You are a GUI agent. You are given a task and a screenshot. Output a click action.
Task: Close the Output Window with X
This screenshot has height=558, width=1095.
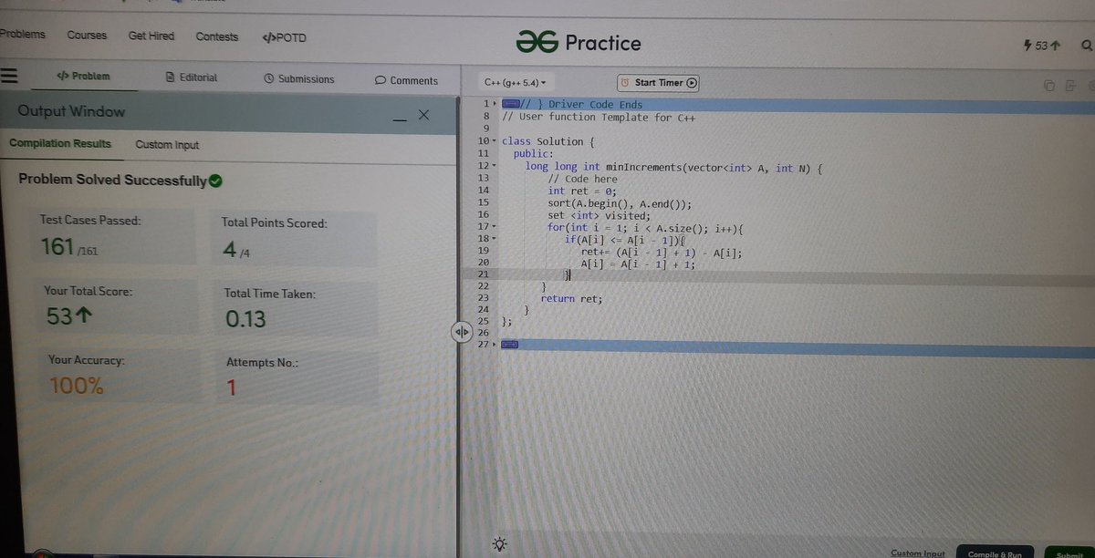pos(422,115)
